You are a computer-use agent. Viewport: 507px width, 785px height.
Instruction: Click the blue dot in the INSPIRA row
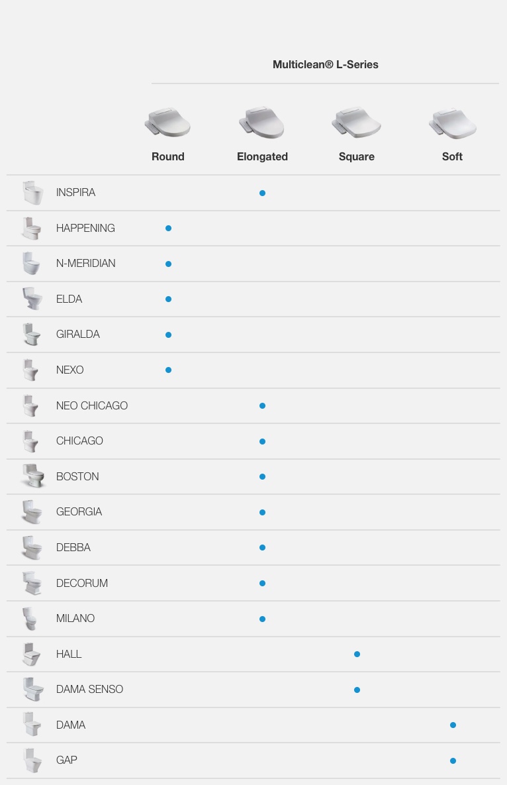[x=263, y=193]
